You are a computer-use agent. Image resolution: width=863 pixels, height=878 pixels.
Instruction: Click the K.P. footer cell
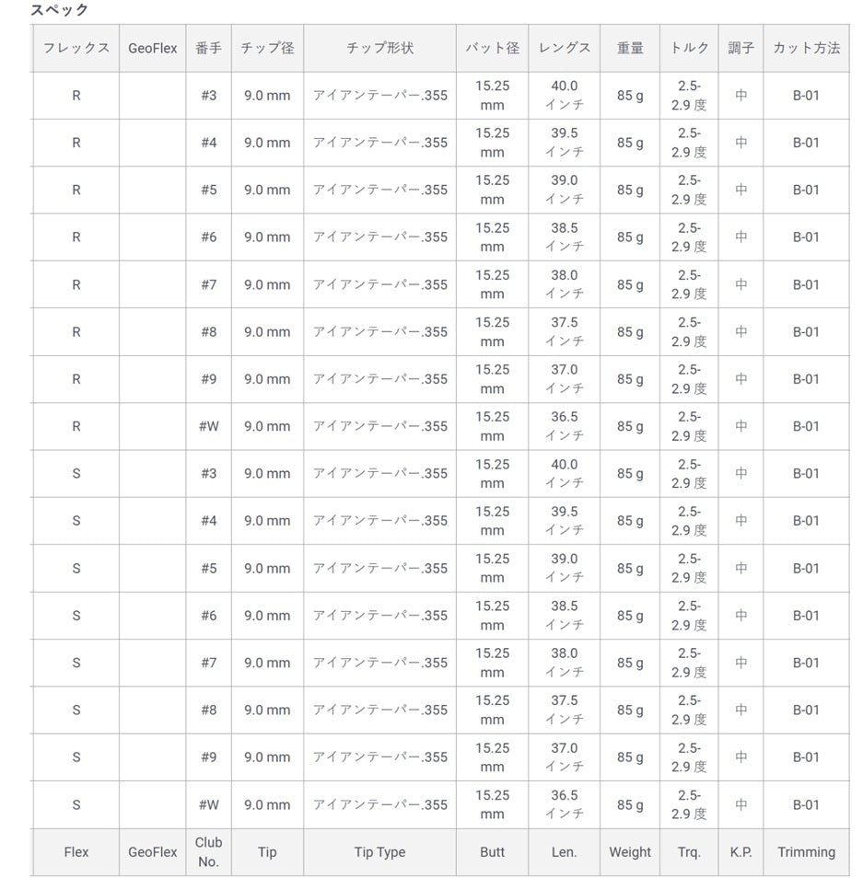tap(741, 852)
